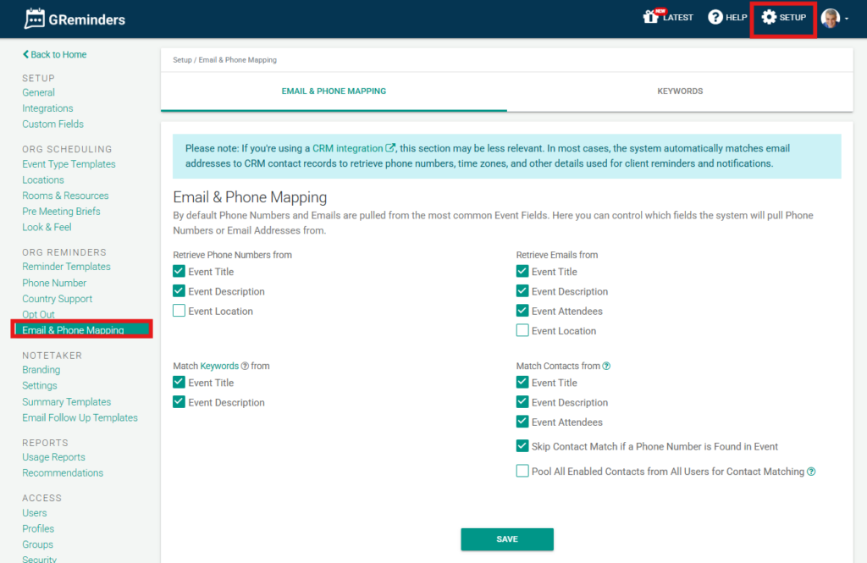Screen dimensions: 867x563
Task: Click help icon beside Match Contacts from
Action: tap(606, 367)
